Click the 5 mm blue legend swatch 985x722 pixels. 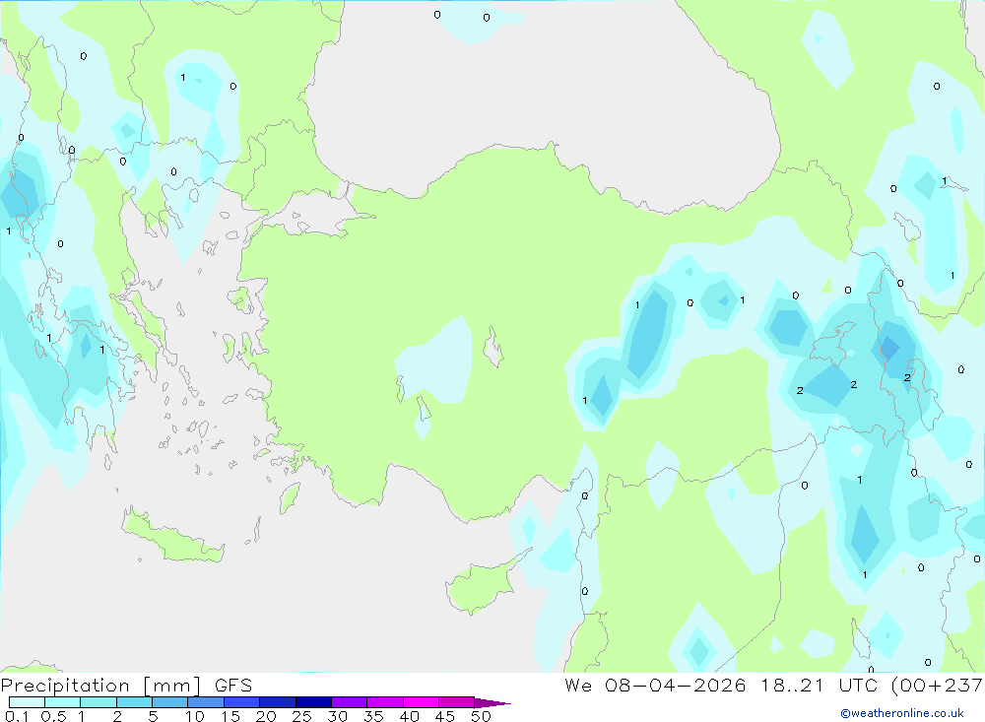170,702
